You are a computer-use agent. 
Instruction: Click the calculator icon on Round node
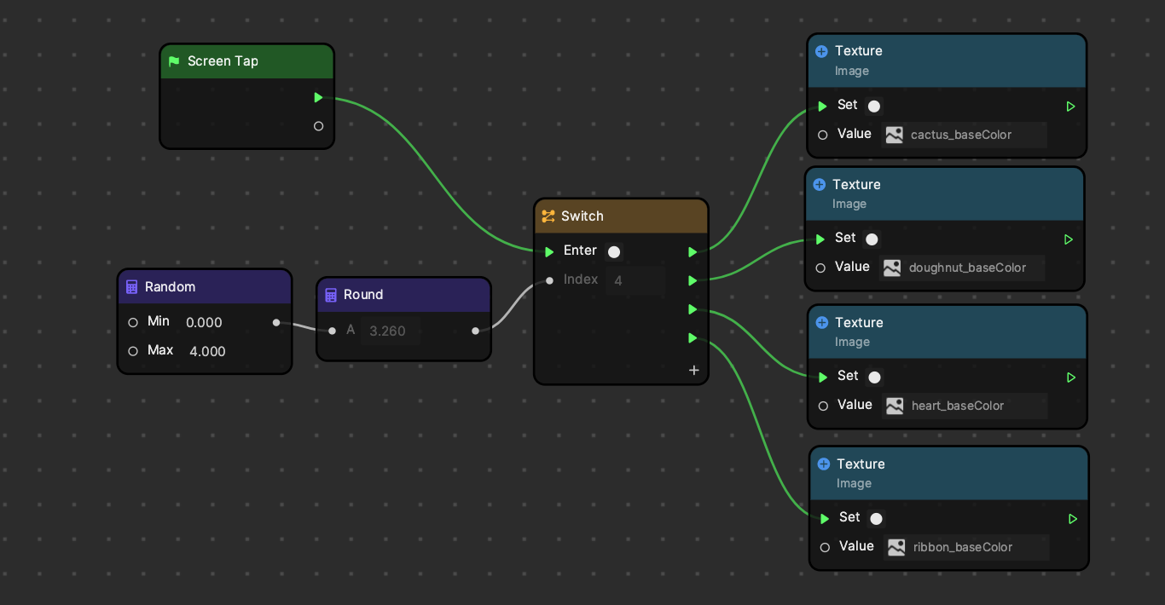coord(331,295)
